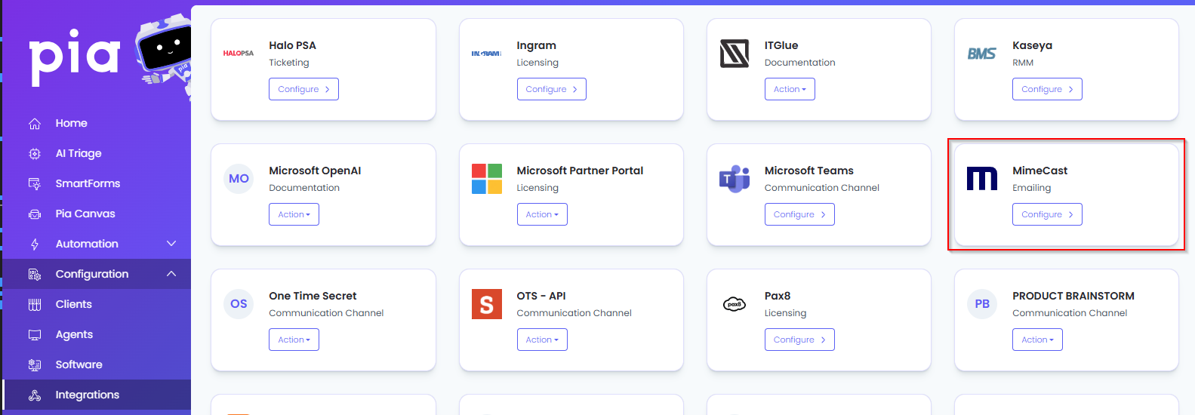Expand the Automation menu chevron
This screenshot has height=415, width=1195.
[171, 244]
